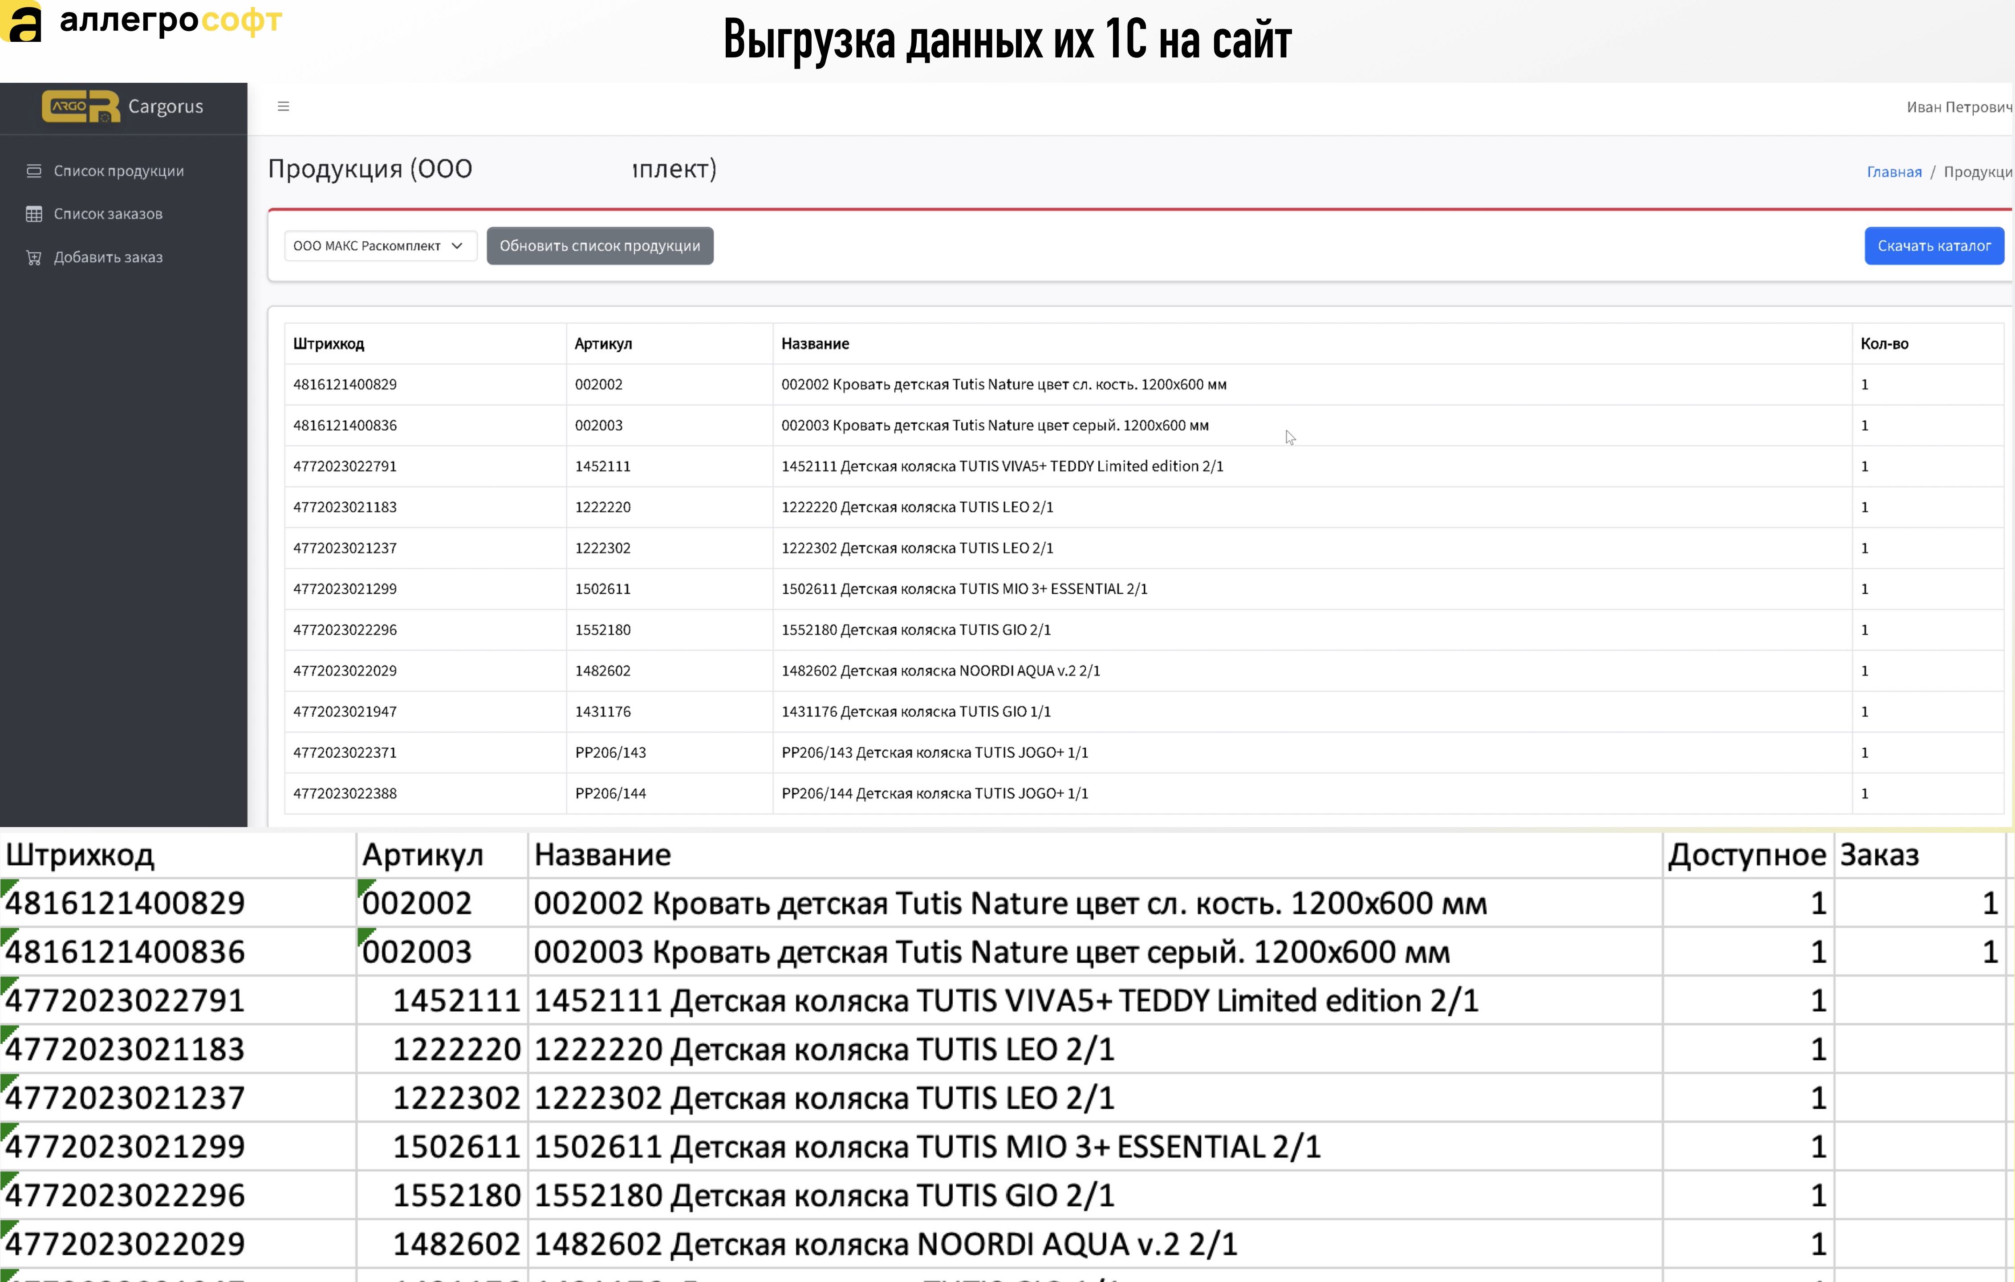Click the Allegrosoft logo icon
Screen dimensions: 2015x1282
21,22
